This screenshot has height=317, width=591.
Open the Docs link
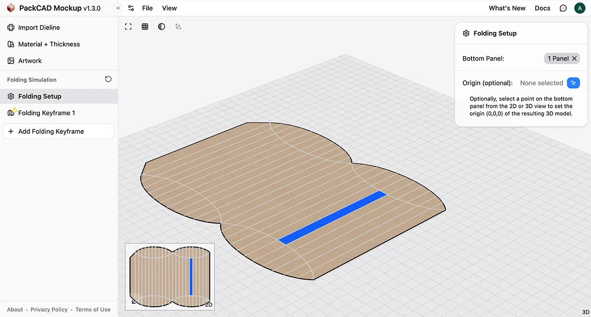point(542,8)
